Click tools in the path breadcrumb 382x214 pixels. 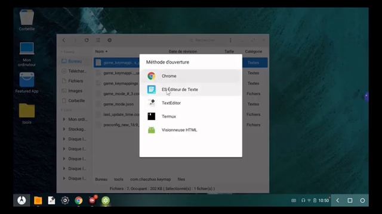[119, 180]
